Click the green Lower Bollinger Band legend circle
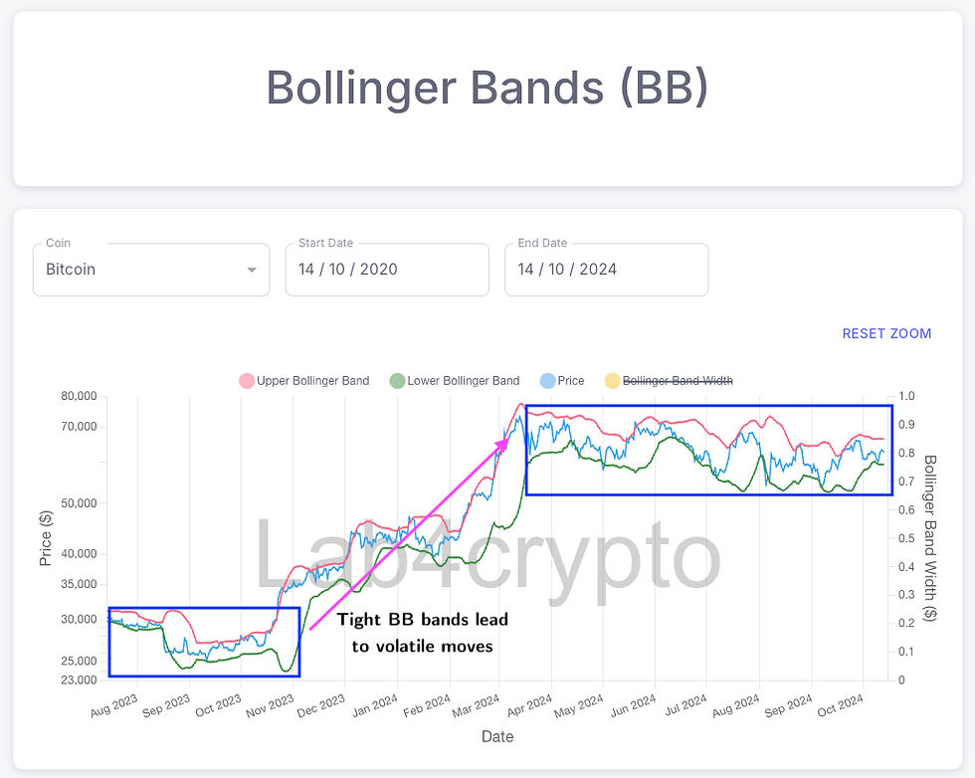Viewport: 975px width, 778px height. tap(397, 381)
